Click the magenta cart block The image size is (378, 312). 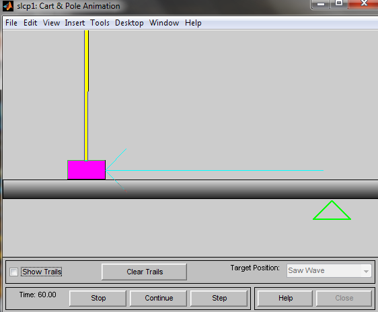pyautogui.click(x=86, y=170)
